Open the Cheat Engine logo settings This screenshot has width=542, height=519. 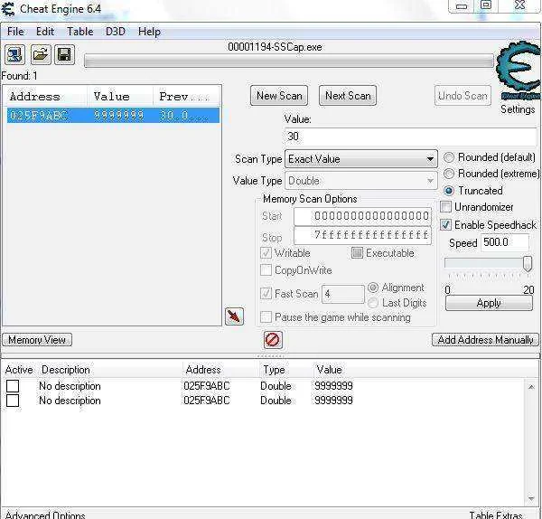point(519,72)
